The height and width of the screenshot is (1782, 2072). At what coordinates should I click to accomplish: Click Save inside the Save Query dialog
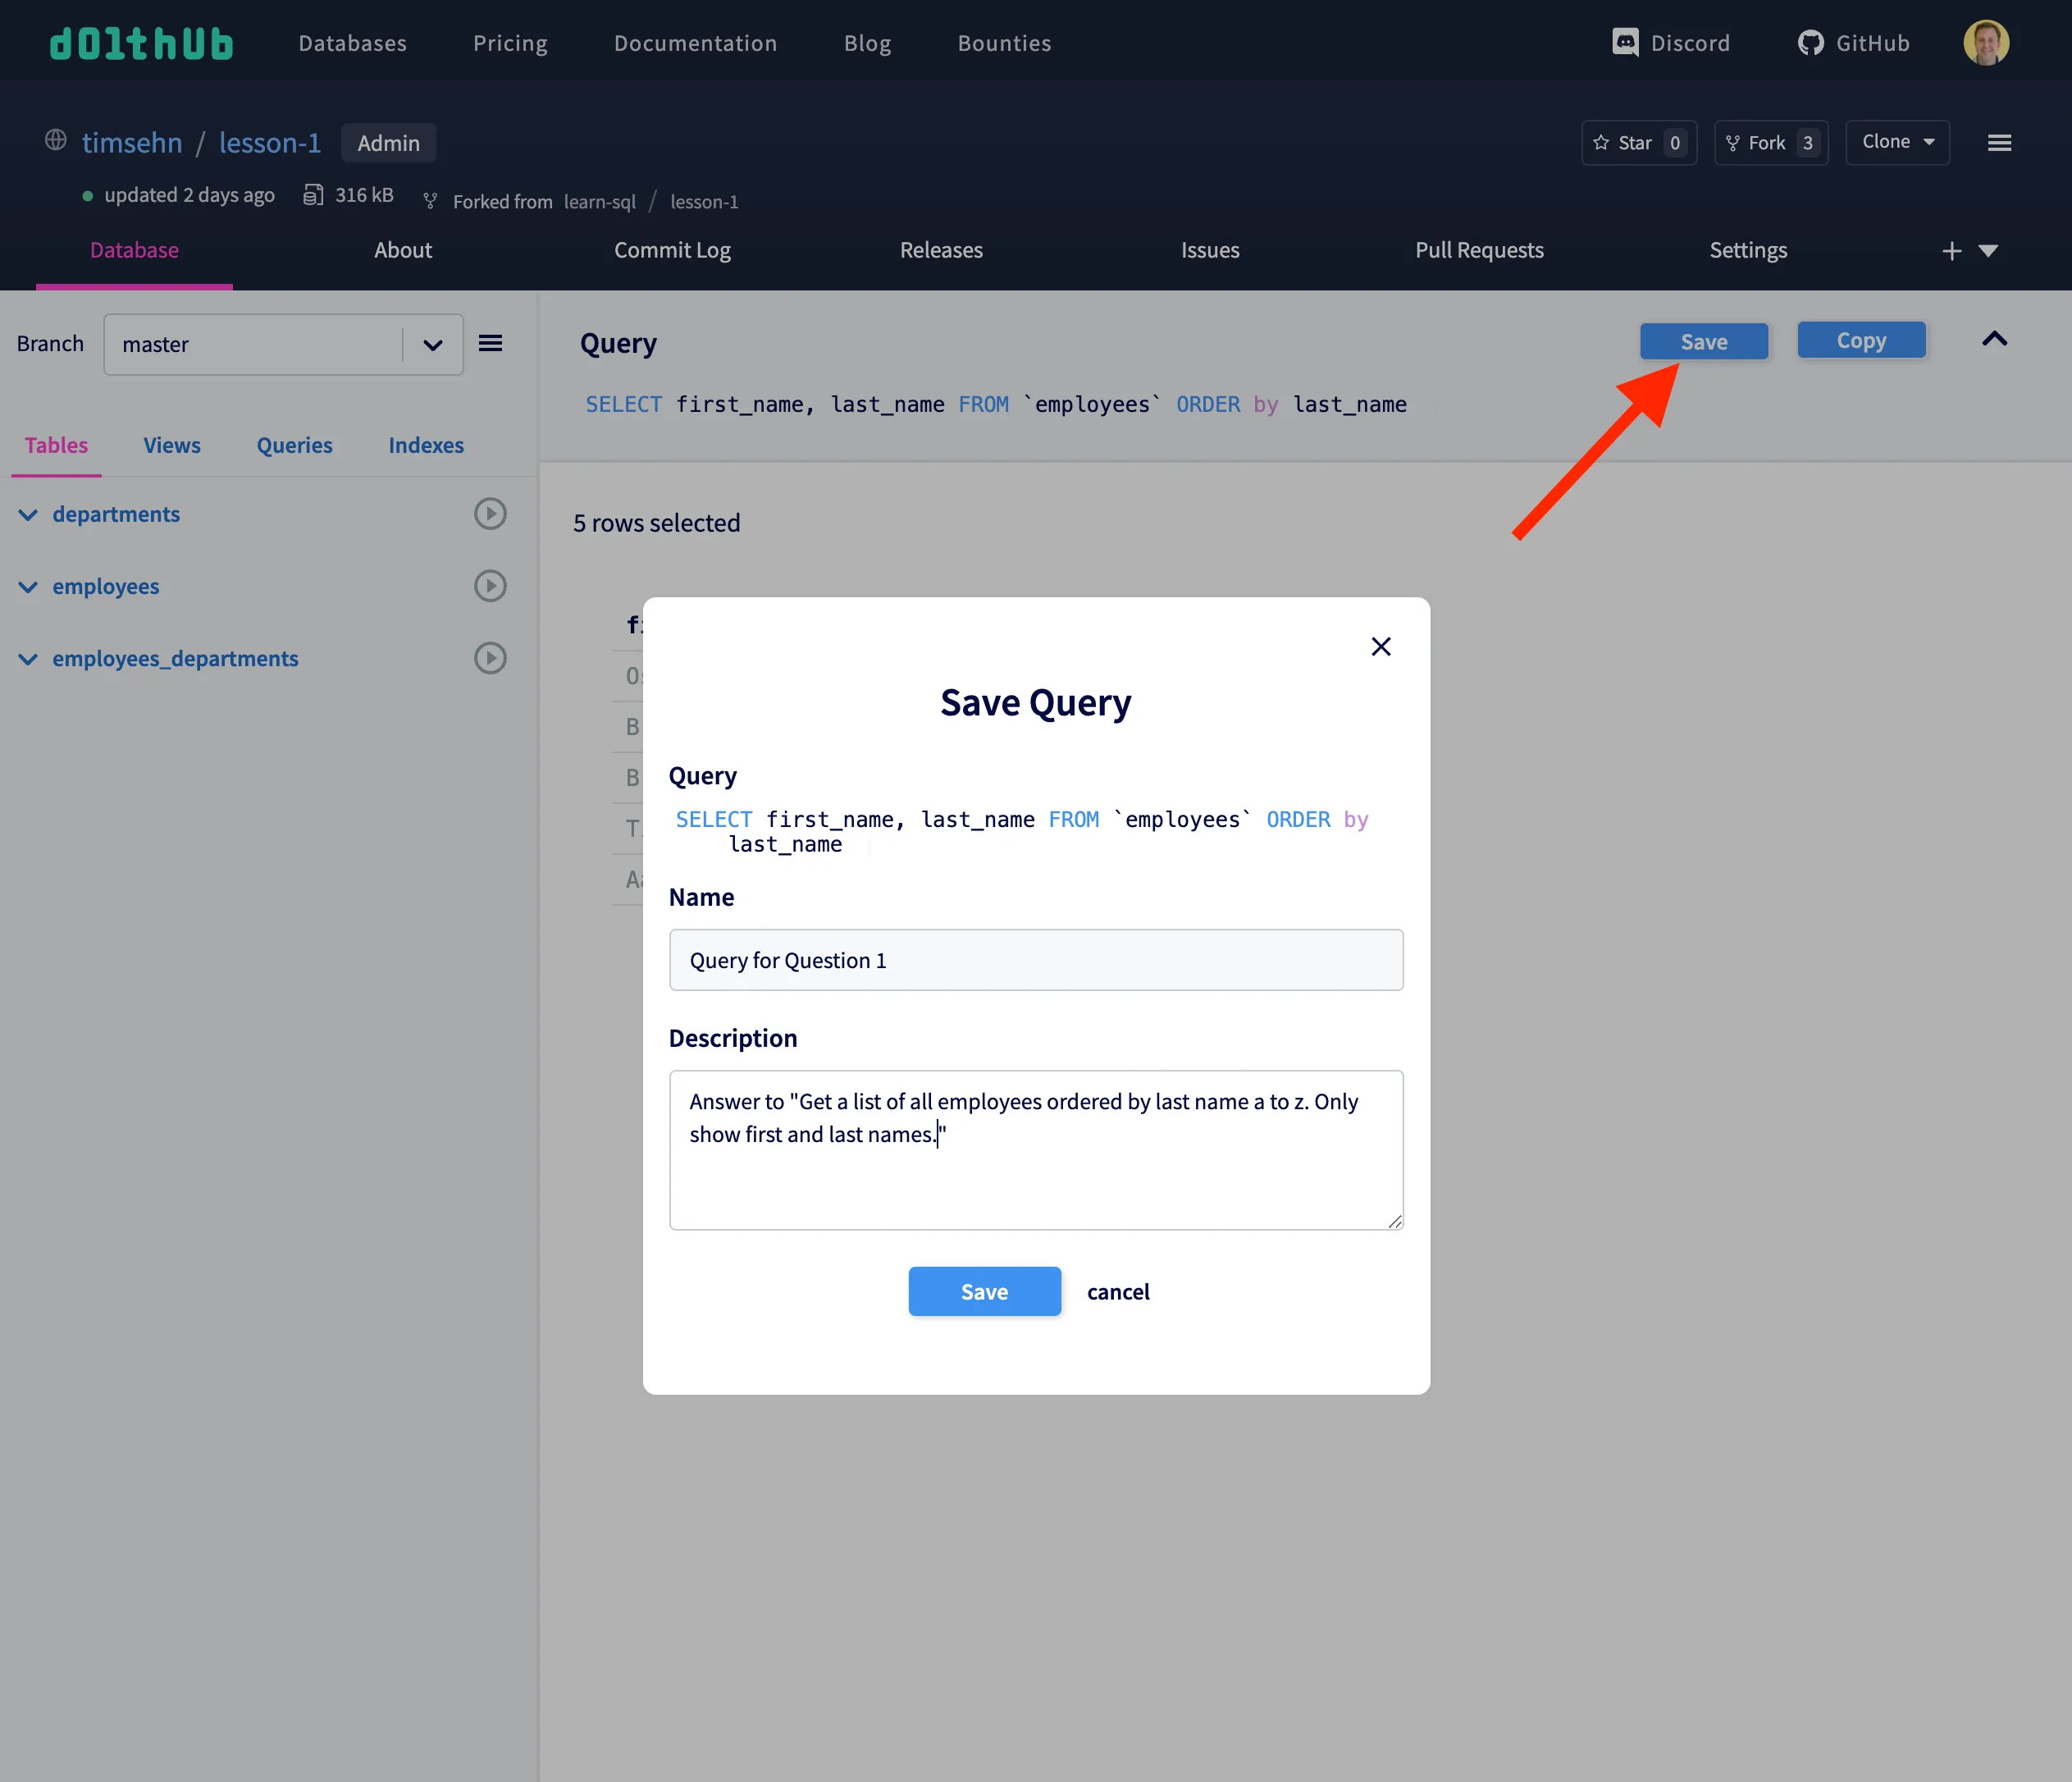tap(984, 1291)
